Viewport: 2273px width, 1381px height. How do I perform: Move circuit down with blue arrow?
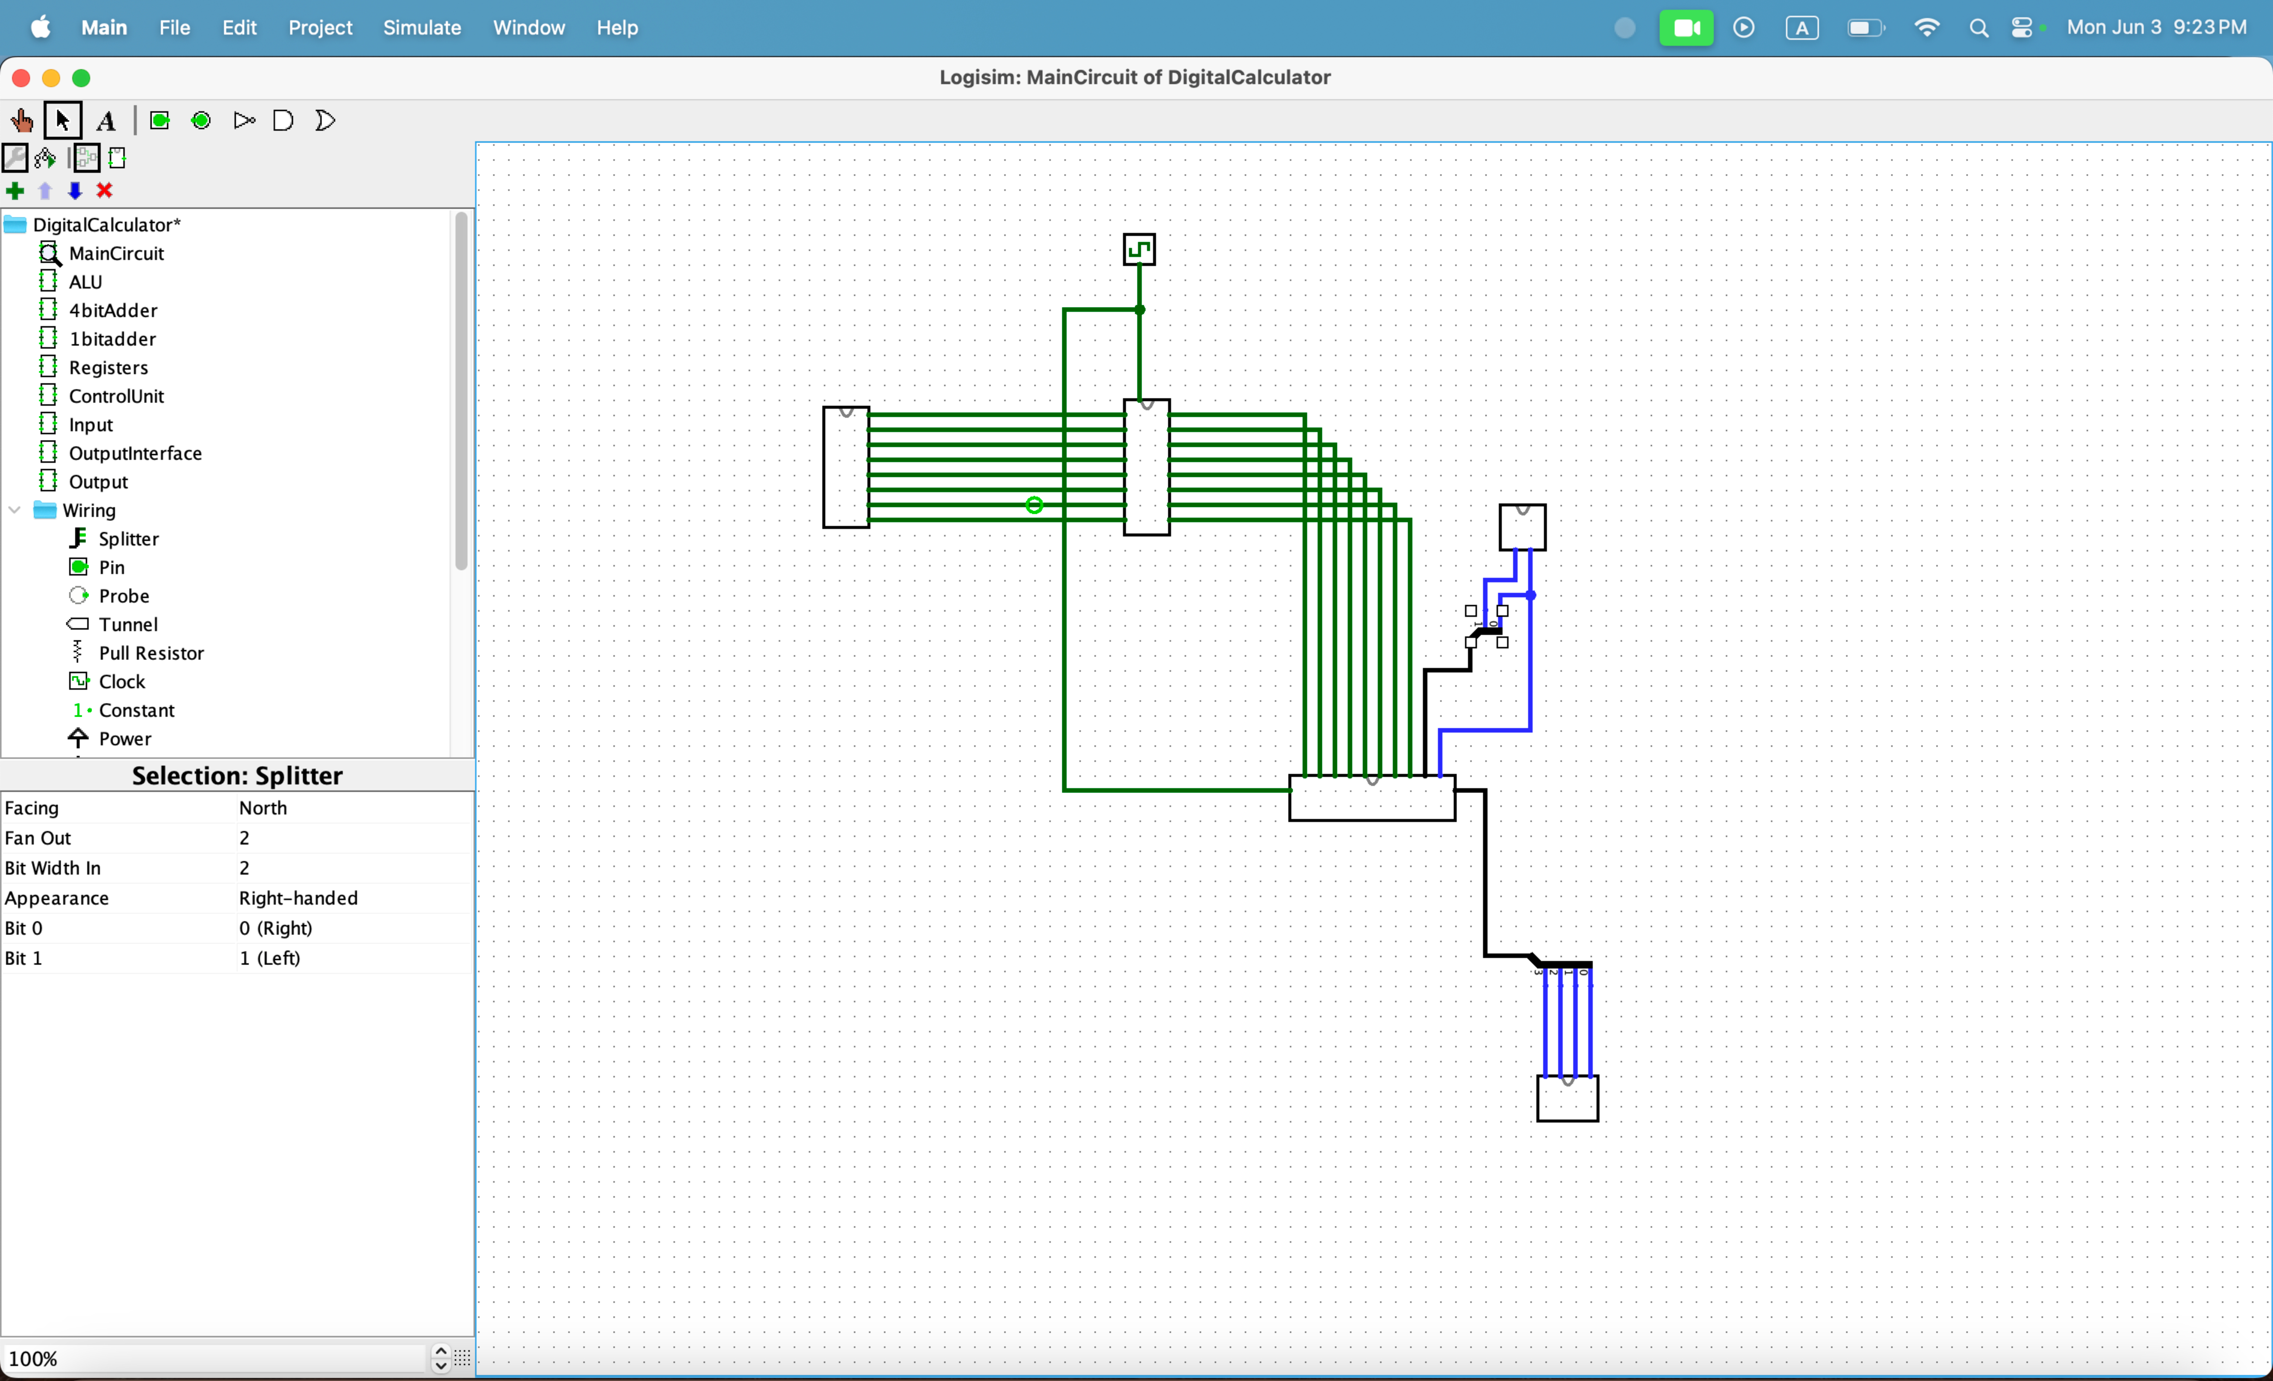pos(75,191)
